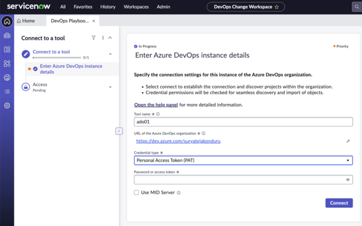Enable the Use MID Server checkbox
Viewport: 362px width, 226px height.
click(136, 193)
